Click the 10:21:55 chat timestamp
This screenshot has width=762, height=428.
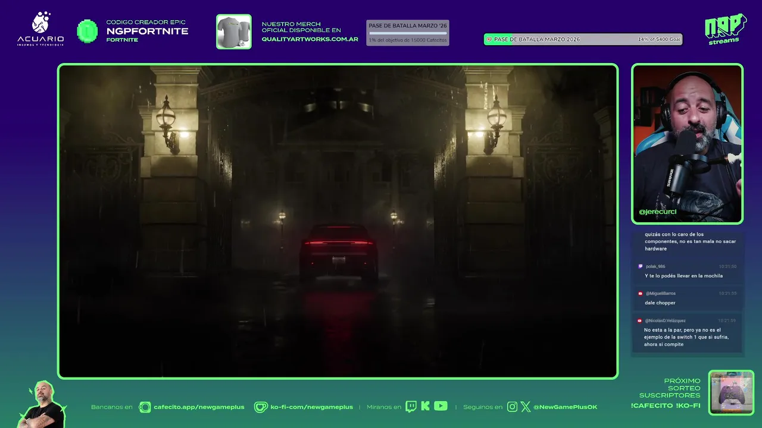[x=727, y=293]
